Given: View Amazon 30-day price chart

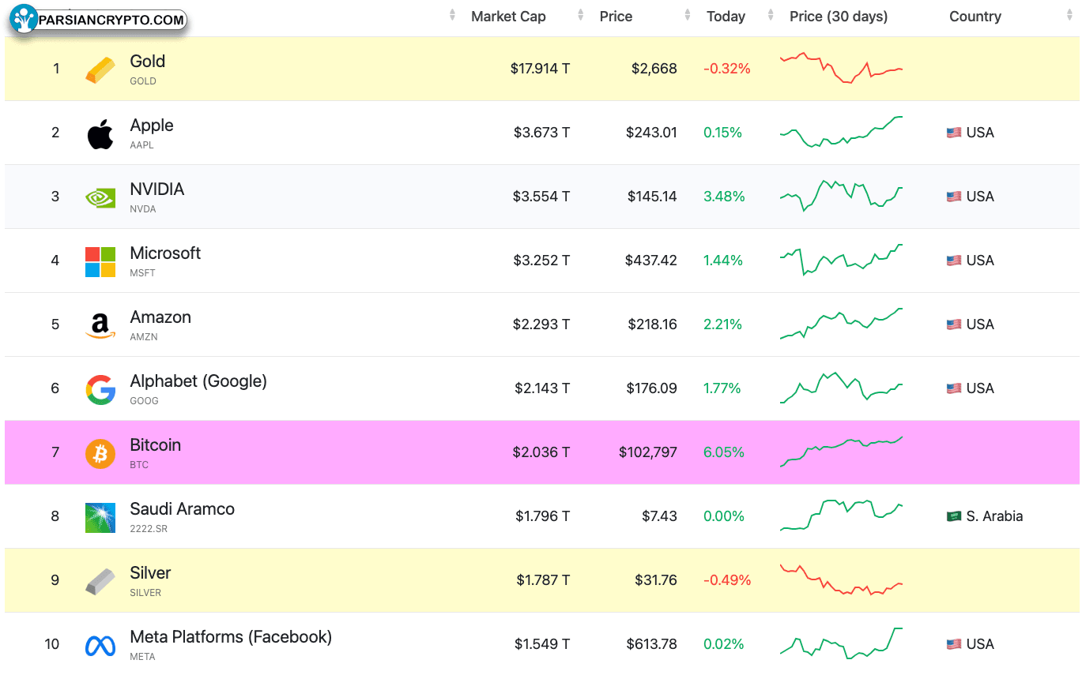Looking at the screenshot, I should click(x=841, y=324).
